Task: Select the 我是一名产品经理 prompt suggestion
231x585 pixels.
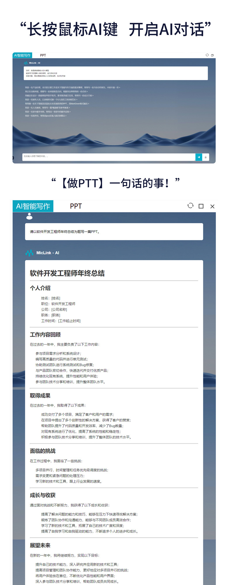Action: point(73,87)
